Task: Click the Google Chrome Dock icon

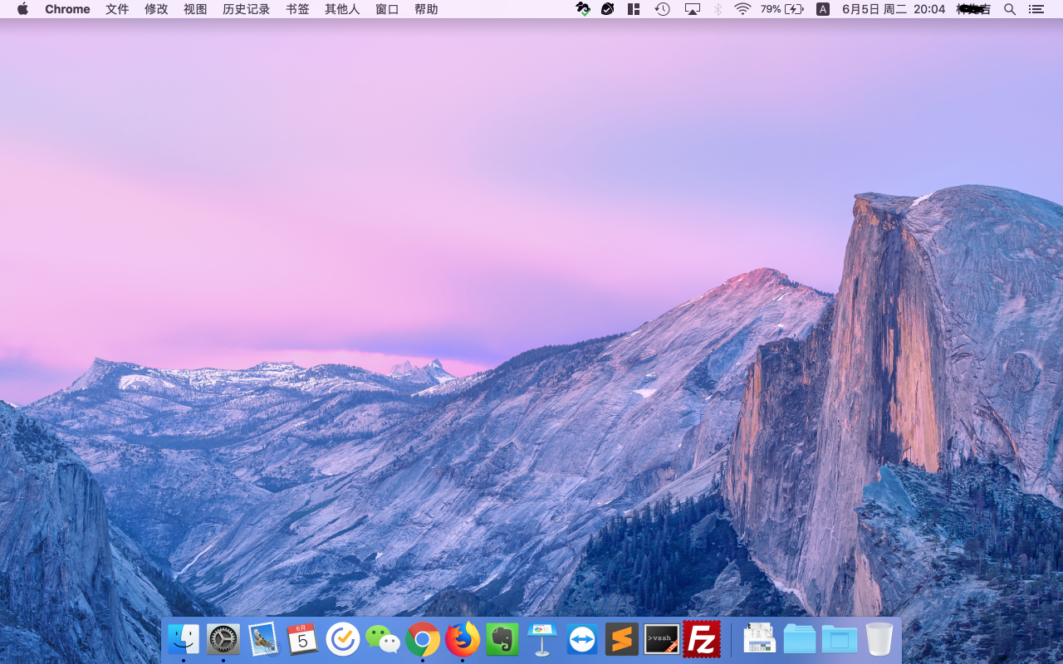Action: pyautogui.click(x=423, y=639)
